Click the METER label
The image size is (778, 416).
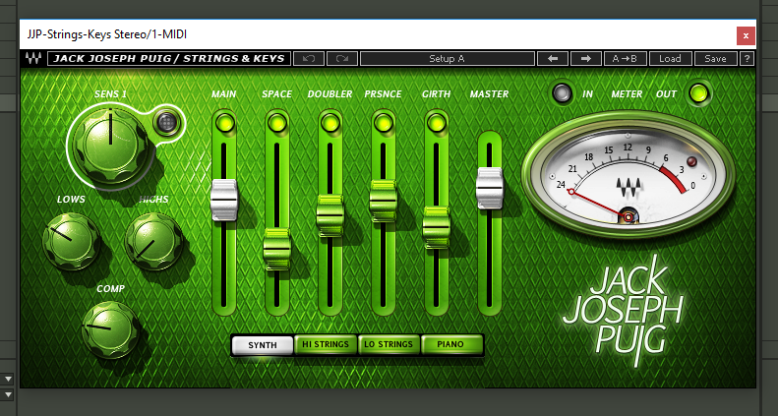627,93
